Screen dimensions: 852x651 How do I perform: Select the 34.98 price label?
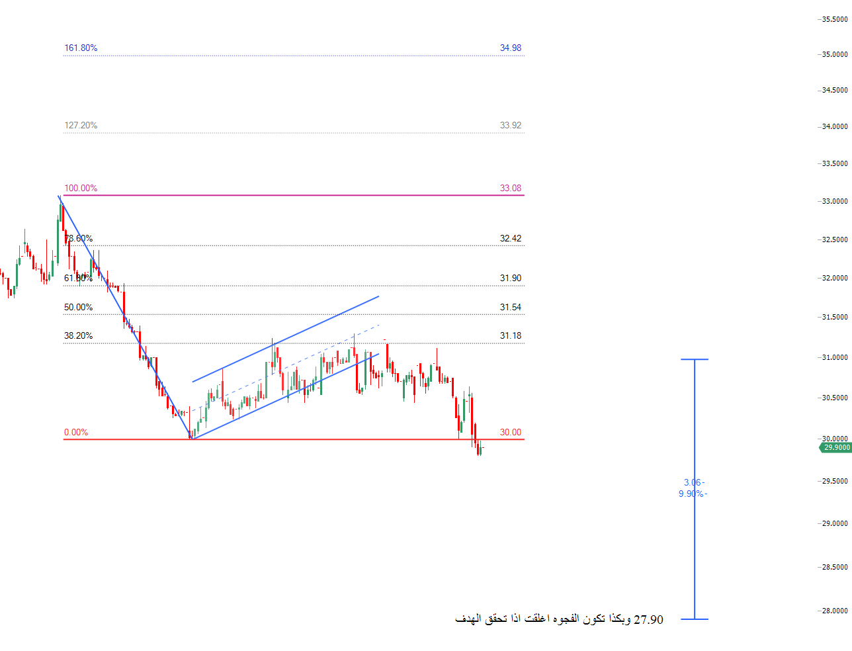tap(510, 48)
